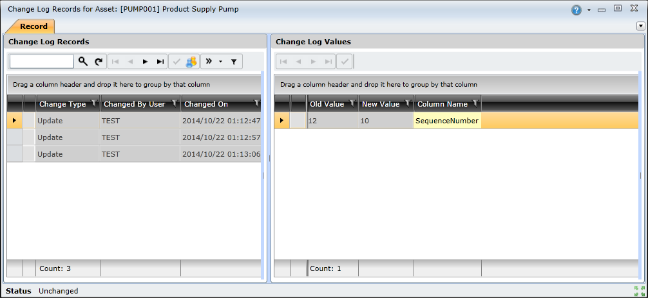Click TEST cell in the 01:13:06 row

coord(140,154)
